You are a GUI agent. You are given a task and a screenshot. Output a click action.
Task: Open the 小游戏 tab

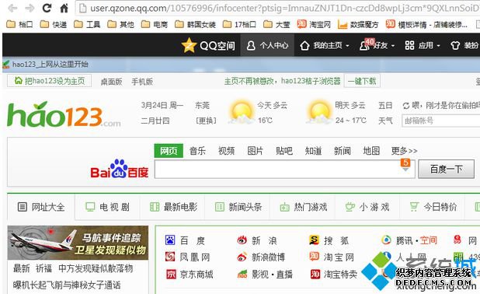(x=367, y=207)
